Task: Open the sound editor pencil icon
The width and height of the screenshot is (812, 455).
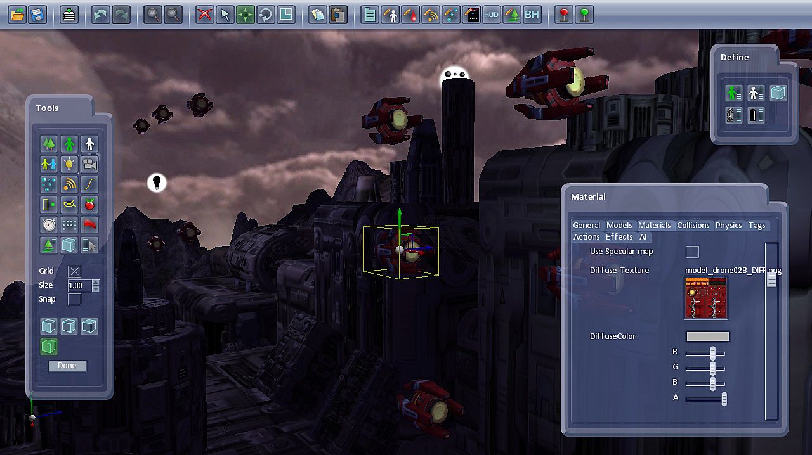Action: point(430,15)
